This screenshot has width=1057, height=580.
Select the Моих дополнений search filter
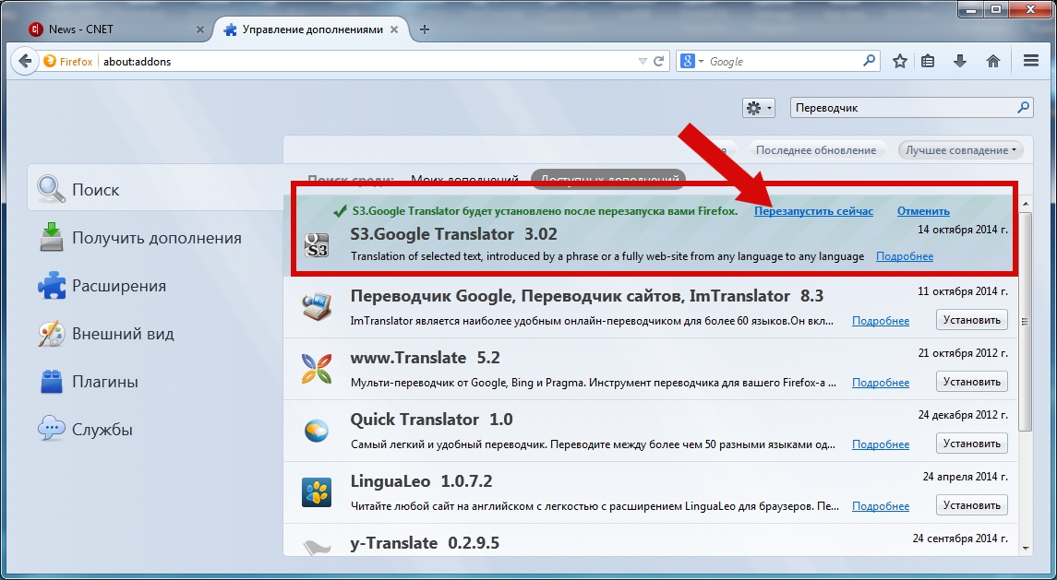click(x=464, y=180)
